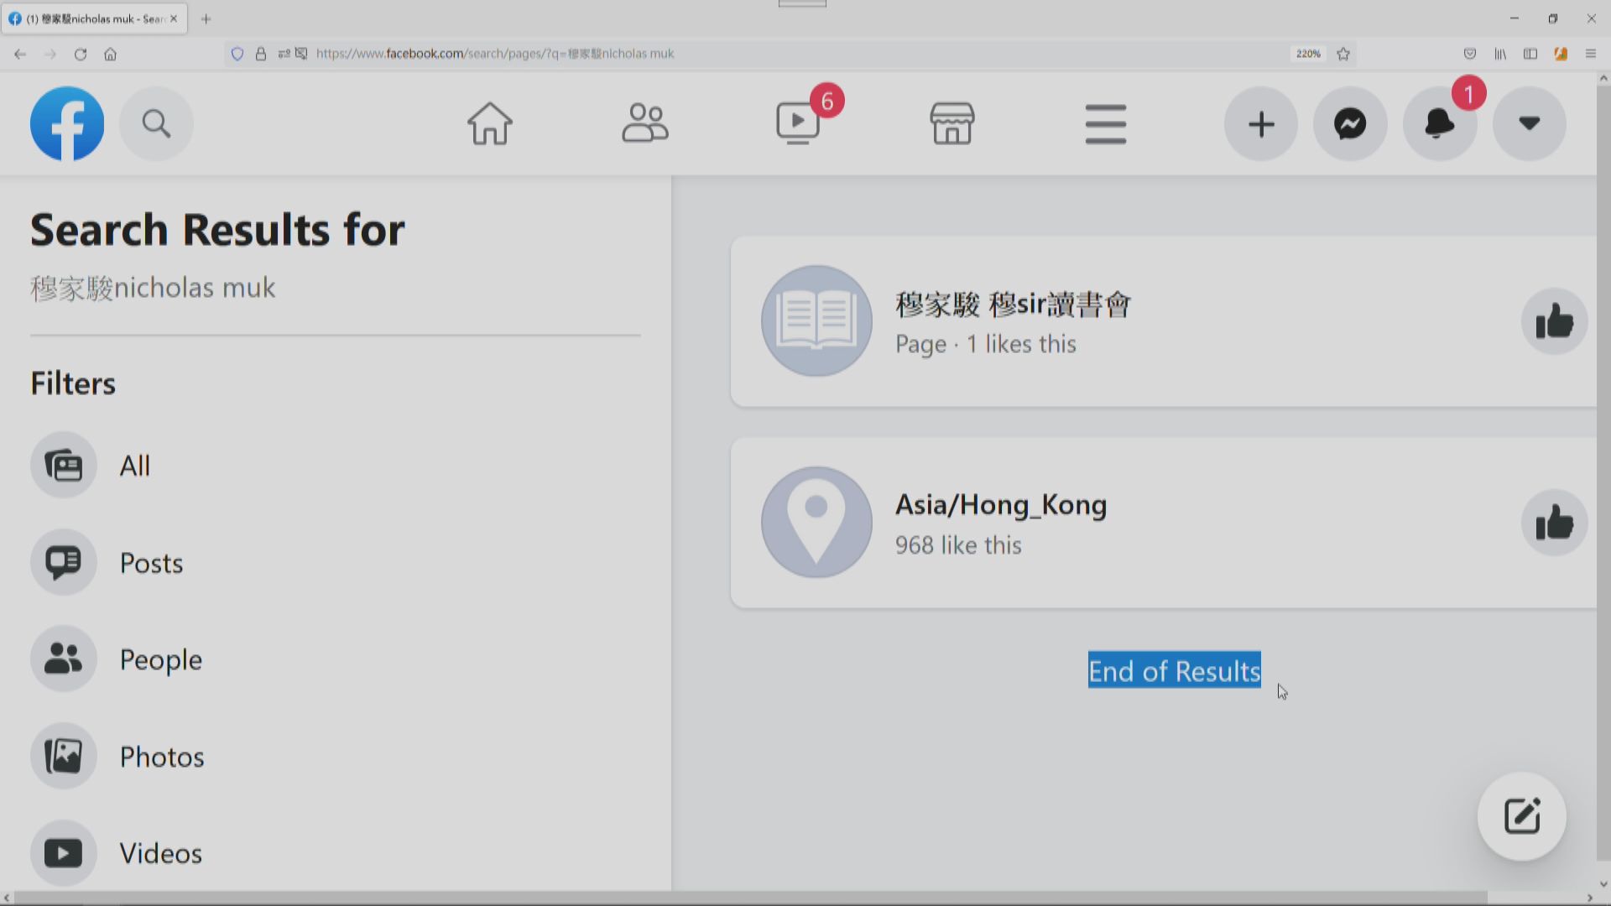This screenshot has height=906, width=1611.
Task: Expand the account dropdown arrow
Action: [x=1529, y=123]
